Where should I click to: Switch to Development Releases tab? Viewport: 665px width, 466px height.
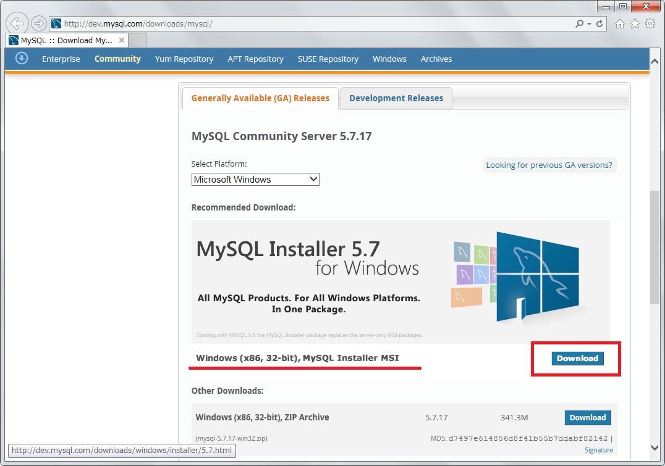click(x=396, y=98)
